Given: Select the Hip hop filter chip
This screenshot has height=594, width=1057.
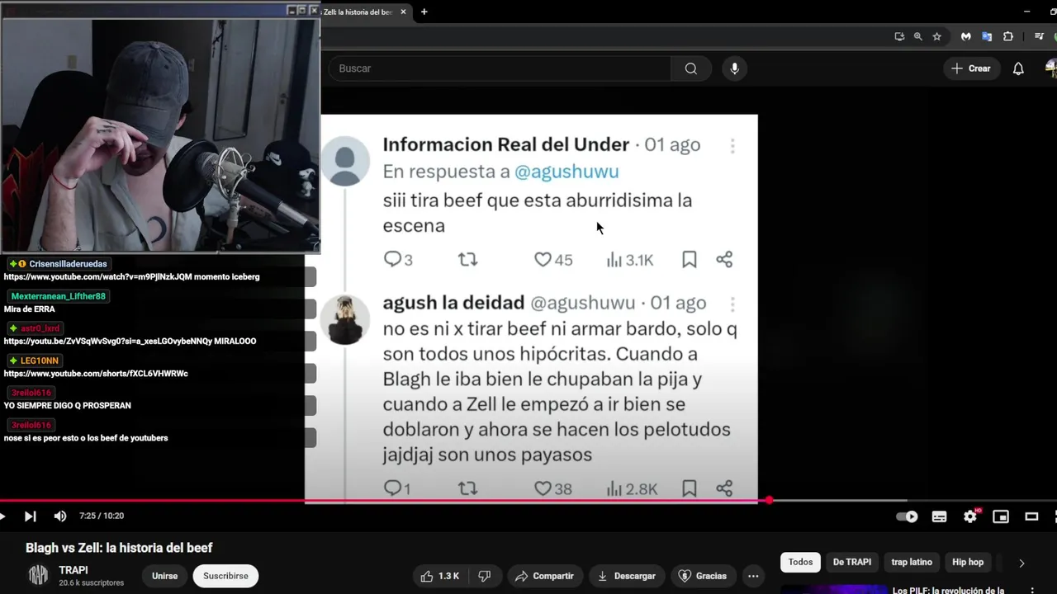Looking at the screenshot, I should 968,563.
